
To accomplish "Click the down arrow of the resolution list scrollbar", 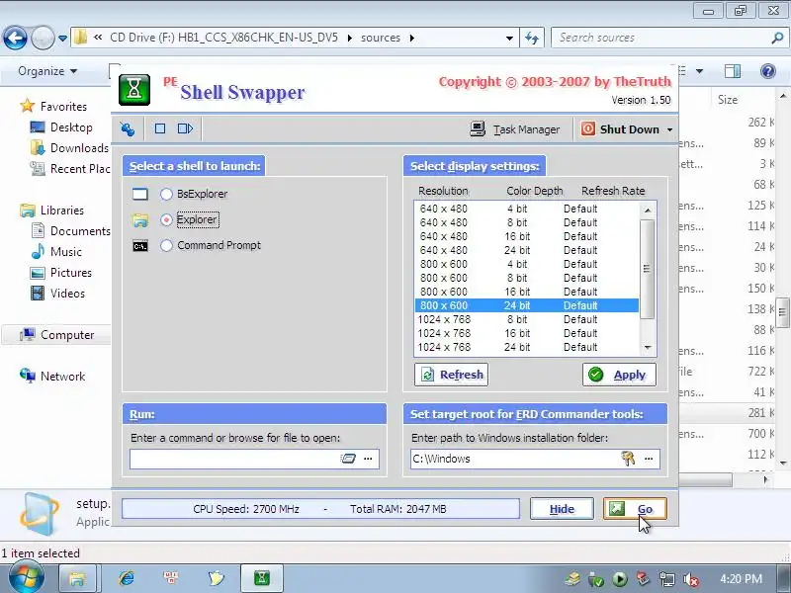I will (x=648, y=348).
